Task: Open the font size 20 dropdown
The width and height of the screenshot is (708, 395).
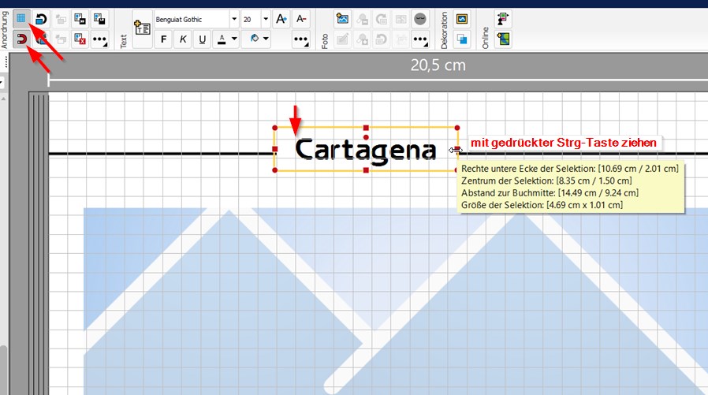Action: [x=265, y=18]
